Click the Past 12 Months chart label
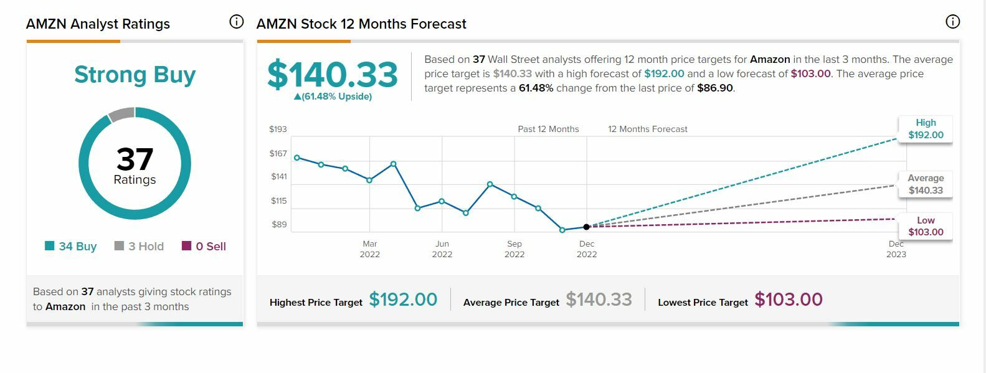 548,130
